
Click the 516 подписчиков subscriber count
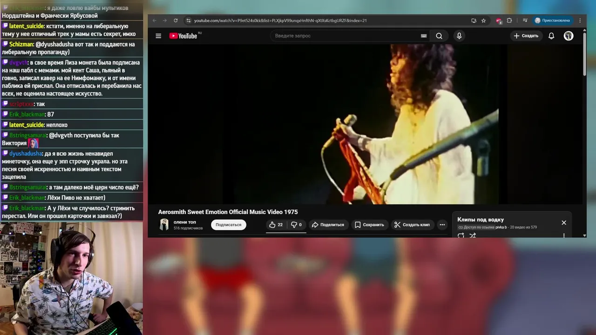[x=188, y=228]
